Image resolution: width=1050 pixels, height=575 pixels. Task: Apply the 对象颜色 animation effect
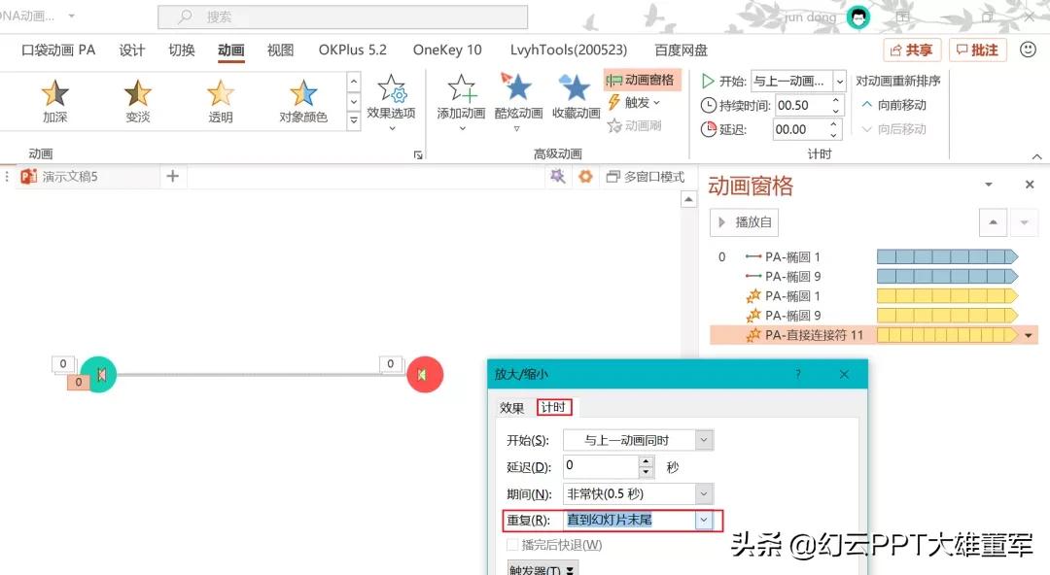pos(302,100)
